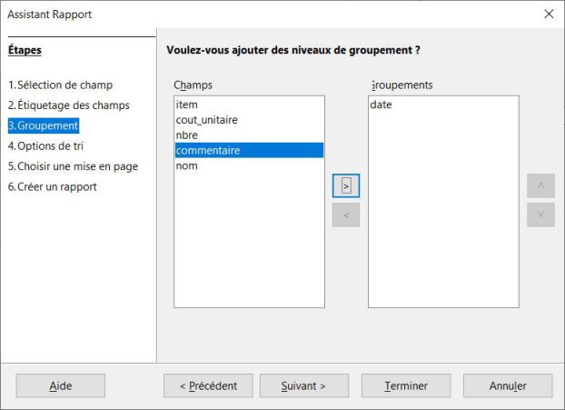Jump to step 4 Options de tri

49,145
